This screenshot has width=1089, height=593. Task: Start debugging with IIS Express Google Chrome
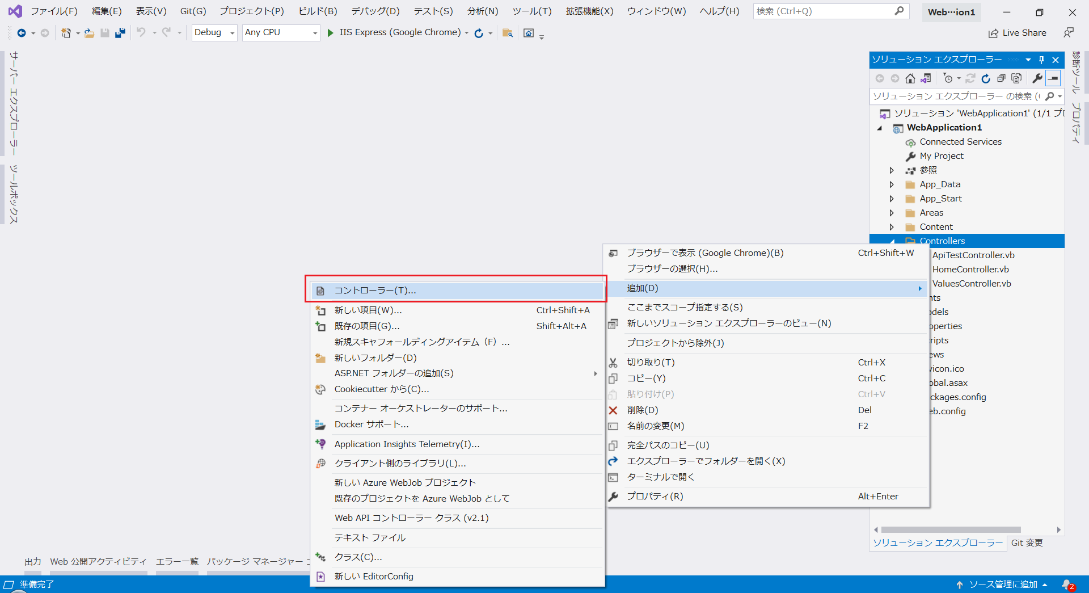[x=331, y=32]
